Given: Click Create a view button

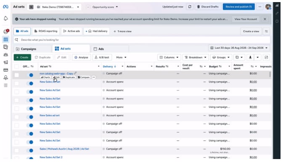Looking at the screenshot, I should [x=251, y=32].
